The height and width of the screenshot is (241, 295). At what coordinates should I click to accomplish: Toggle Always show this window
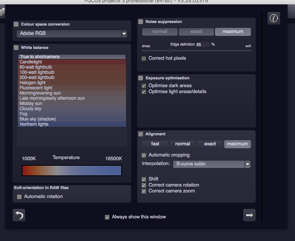pyautogui.click(x=107, y=217)
